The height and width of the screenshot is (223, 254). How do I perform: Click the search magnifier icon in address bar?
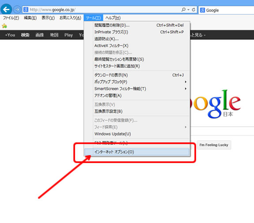pos(183,10)
